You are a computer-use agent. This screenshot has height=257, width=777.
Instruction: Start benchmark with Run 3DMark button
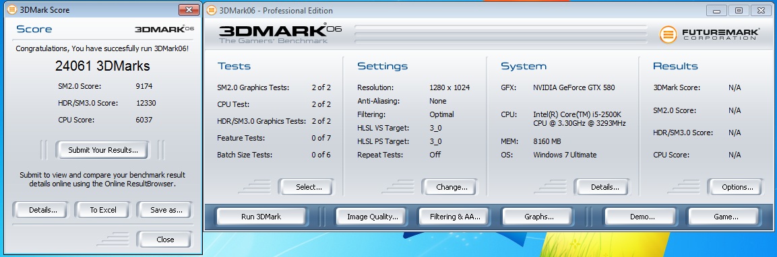coord(261,217)
